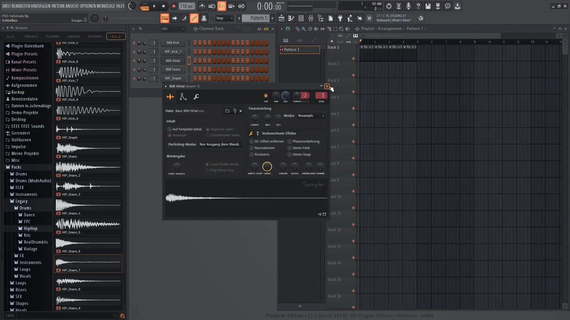This screenshot has width=570, height=320.
Task: Click the playlist magnet snap icon
Action: [x=288, y=29]
